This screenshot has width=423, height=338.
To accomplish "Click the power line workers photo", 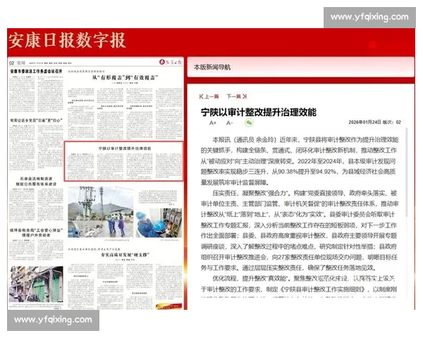I will (x=100, y=212).
